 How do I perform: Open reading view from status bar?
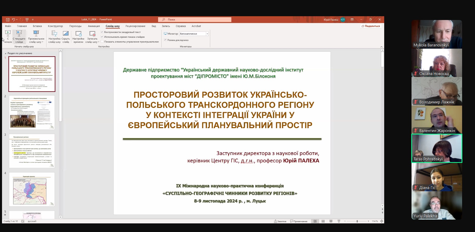coord(331,221)
